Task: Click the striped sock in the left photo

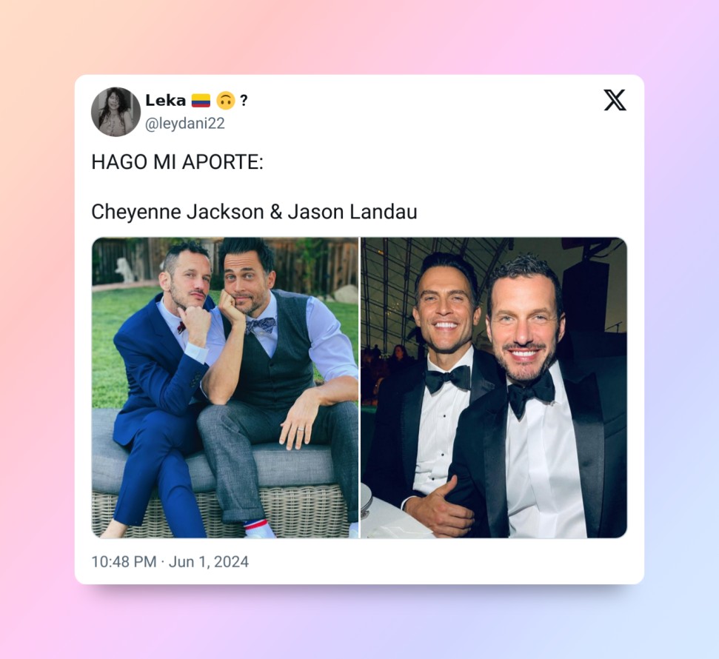Action: [258, 526]
